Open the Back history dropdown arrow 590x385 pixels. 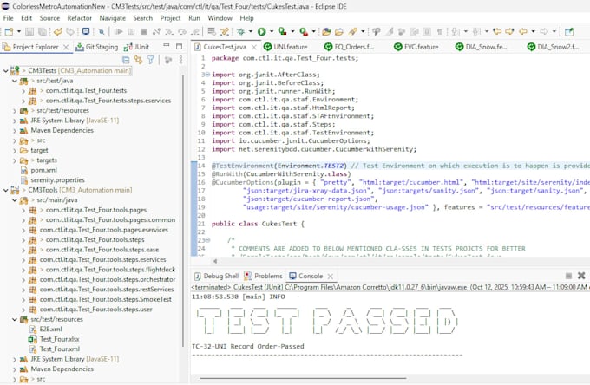(x=534, y=31)
